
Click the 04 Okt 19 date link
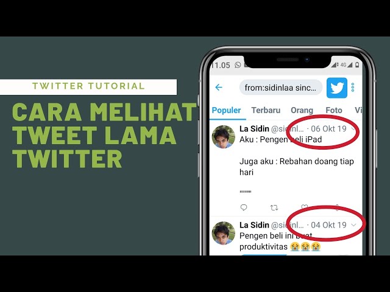point(328,225)
